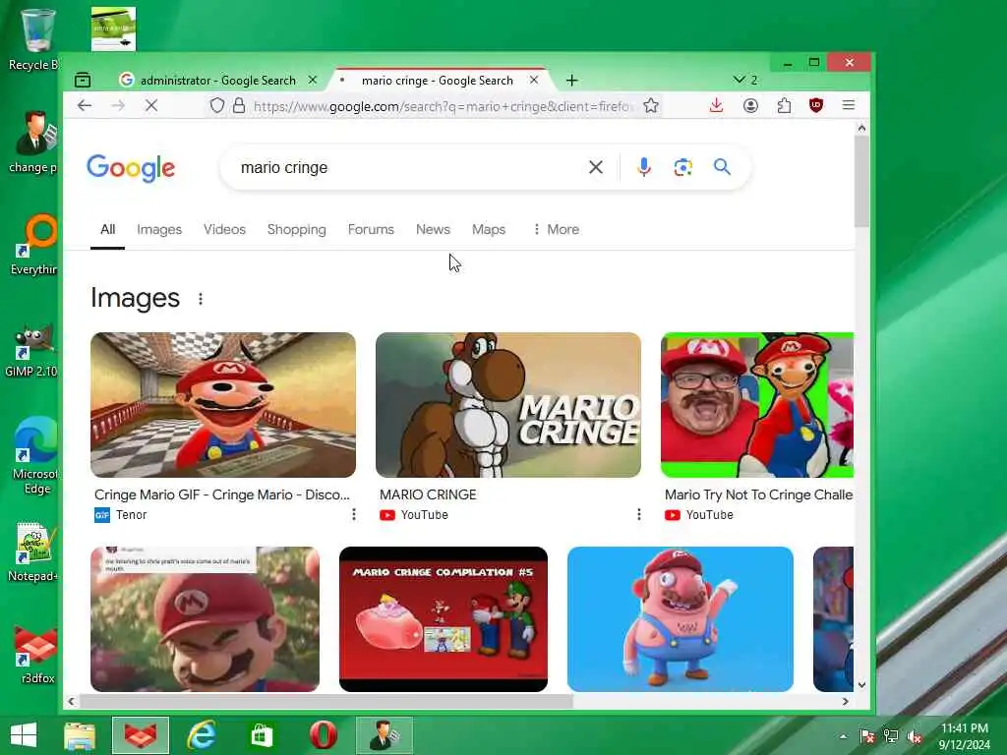Select the All results tab
The image size is (1007, 755).
pos(107,229)
